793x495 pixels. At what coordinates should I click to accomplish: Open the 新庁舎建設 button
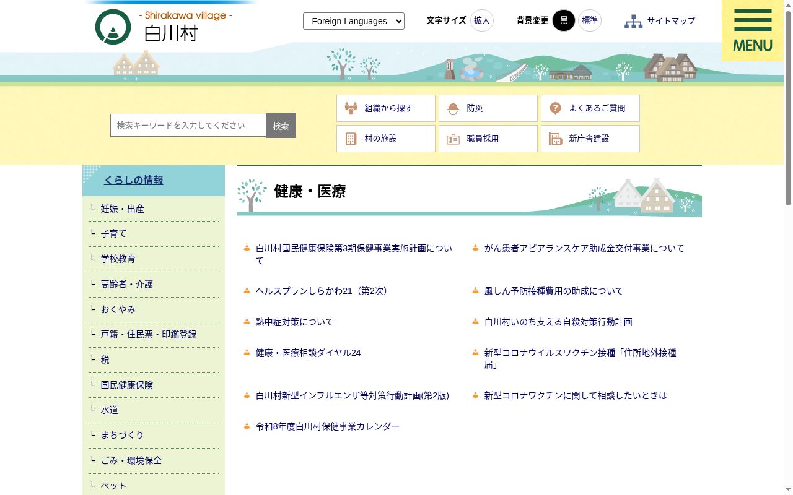[590, 139]
